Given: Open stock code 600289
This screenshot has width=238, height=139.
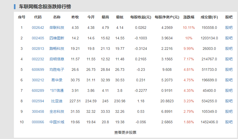Looking at the screenshot, I should 38,90.
